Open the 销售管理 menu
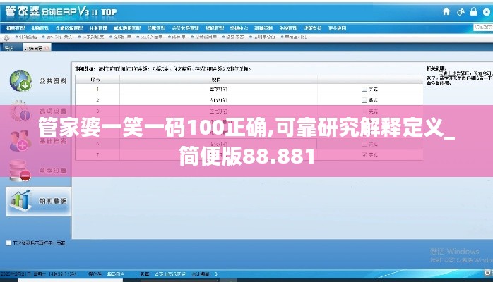This screenshot has width=493, height=282. pyautogui.click(x=16, y=28)
